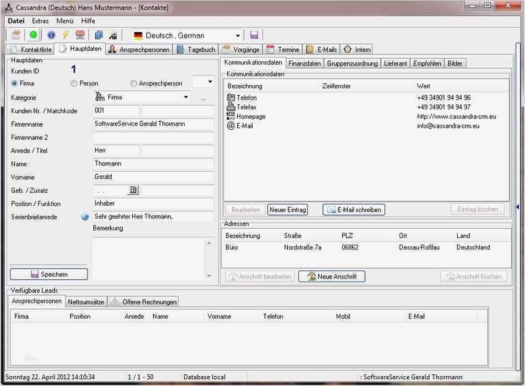Click the small arrow on right edge panel
525x386 pixels.
click(518, 207)
